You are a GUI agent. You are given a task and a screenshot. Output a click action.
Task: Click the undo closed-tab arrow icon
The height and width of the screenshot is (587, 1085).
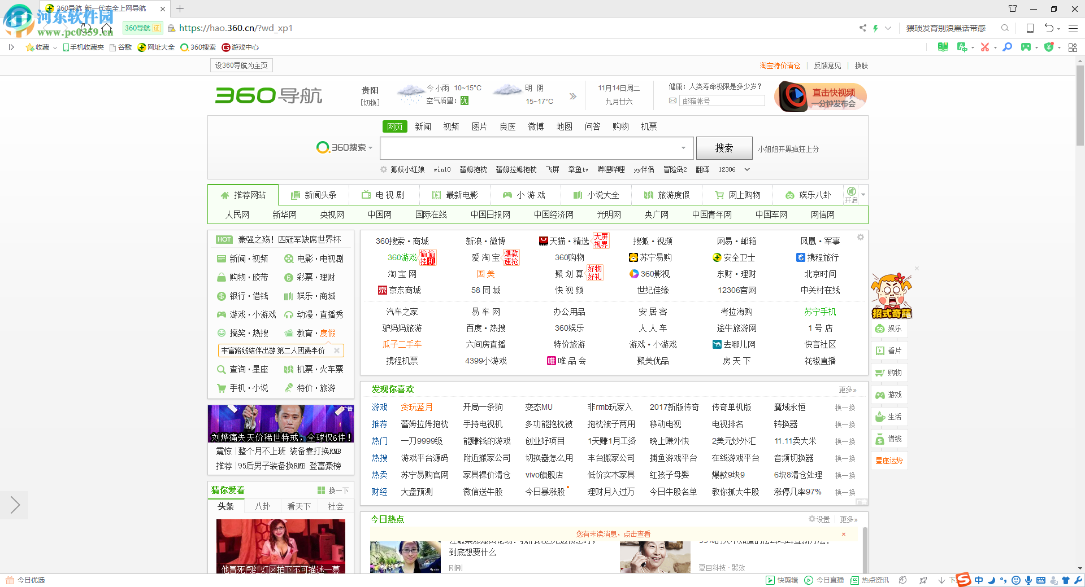point(1049,28)
